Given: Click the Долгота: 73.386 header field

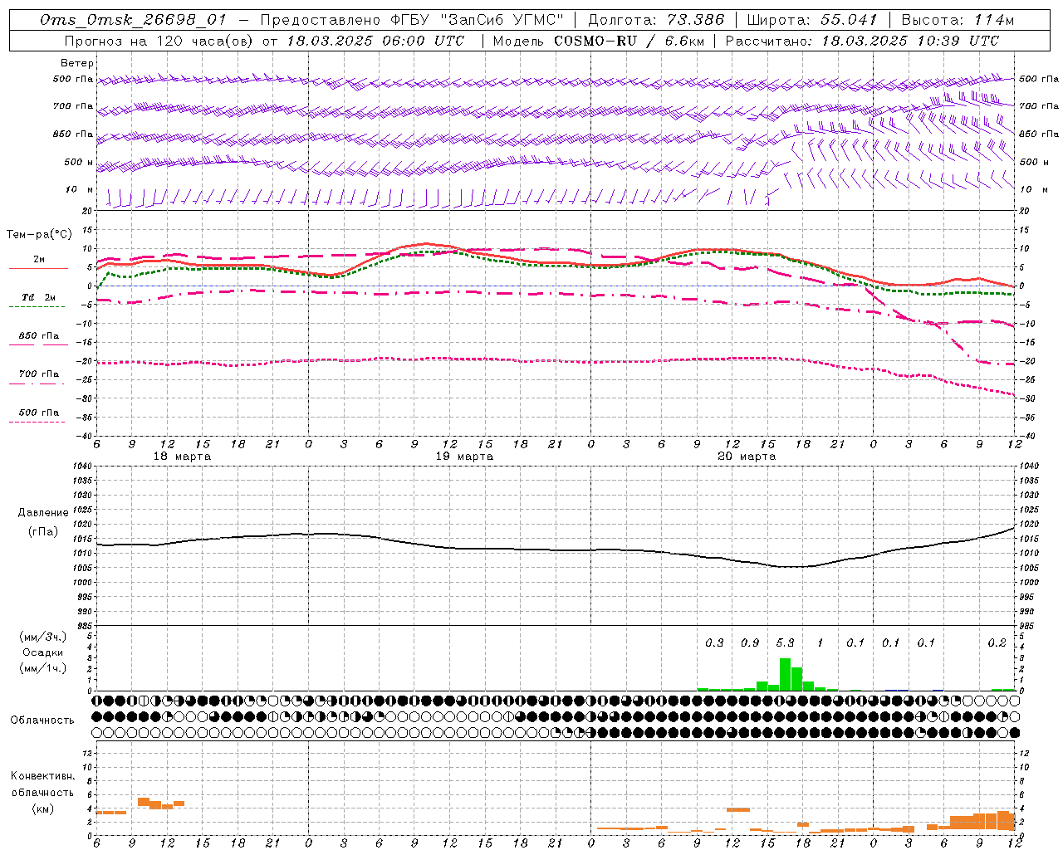Looking at the screenshot, I should pos(656,20).
